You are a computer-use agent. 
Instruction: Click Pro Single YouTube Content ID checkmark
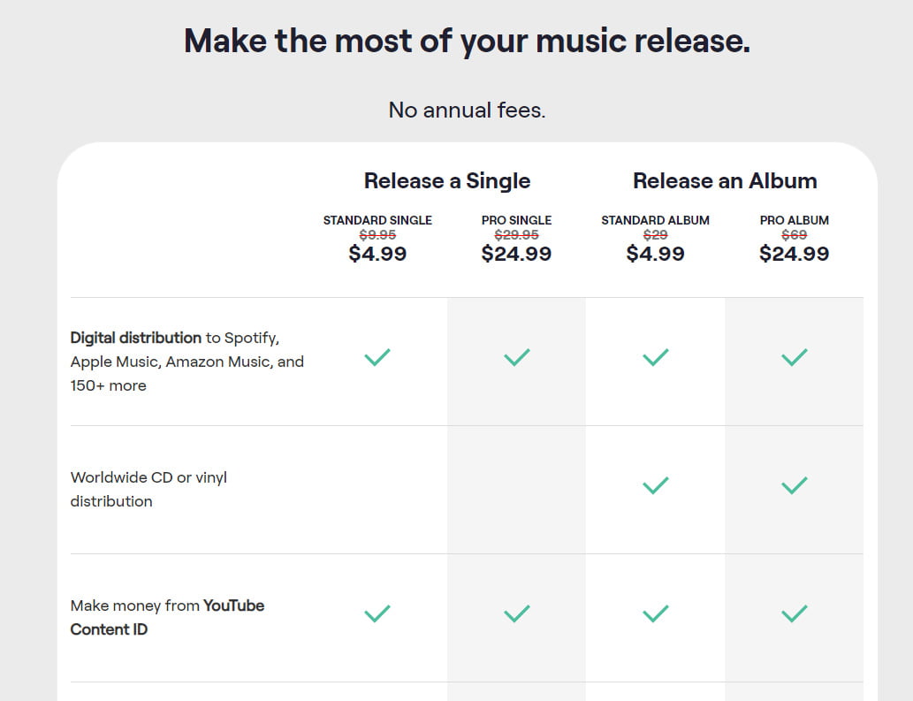point(516,613)
